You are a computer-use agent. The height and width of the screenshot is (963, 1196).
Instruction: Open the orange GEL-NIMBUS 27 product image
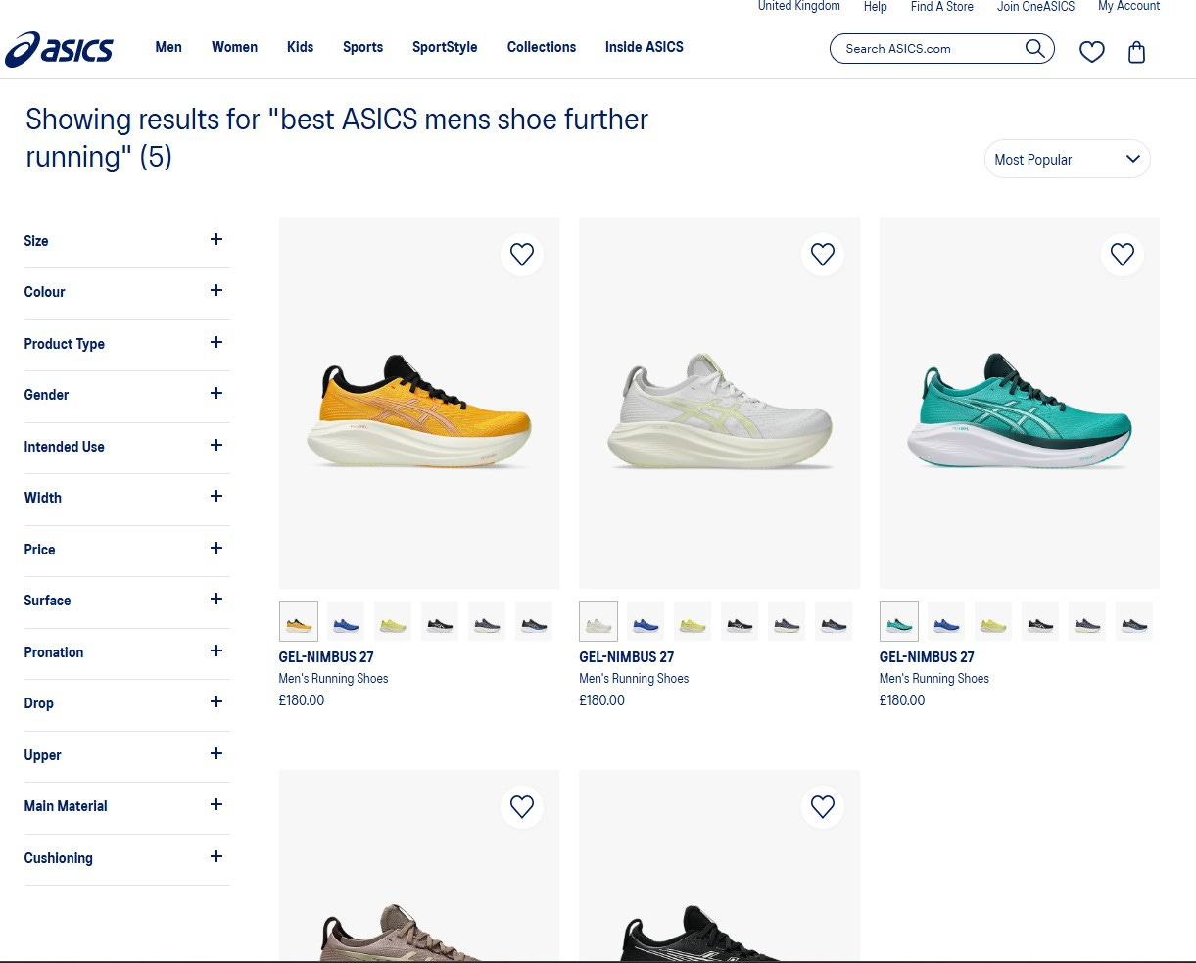pyautogui.click(x=419, y=404)
